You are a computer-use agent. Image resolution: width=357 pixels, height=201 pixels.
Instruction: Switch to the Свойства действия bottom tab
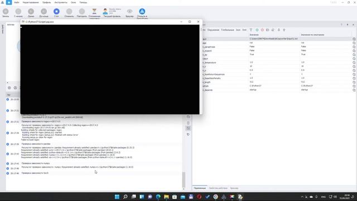click(218, 188)
